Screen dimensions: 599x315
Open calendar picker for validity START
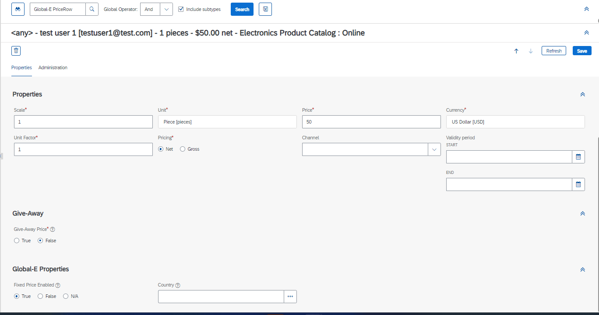(x=578, y=157)
